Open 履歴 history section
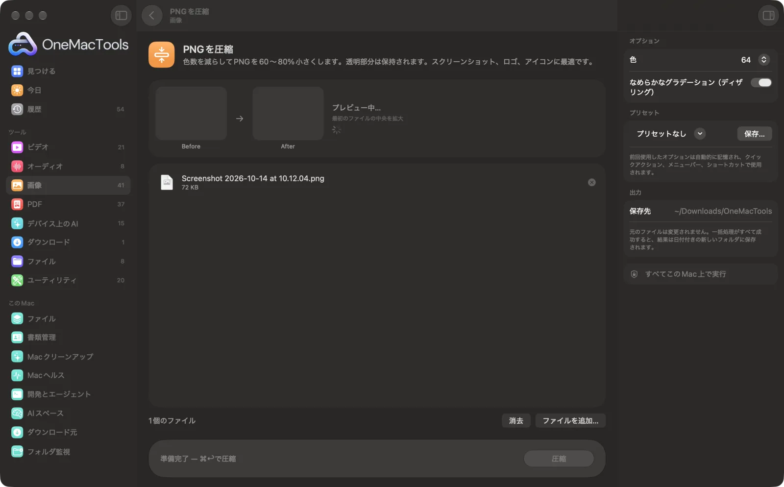The image size is (784, 487). tap(68, 109)
